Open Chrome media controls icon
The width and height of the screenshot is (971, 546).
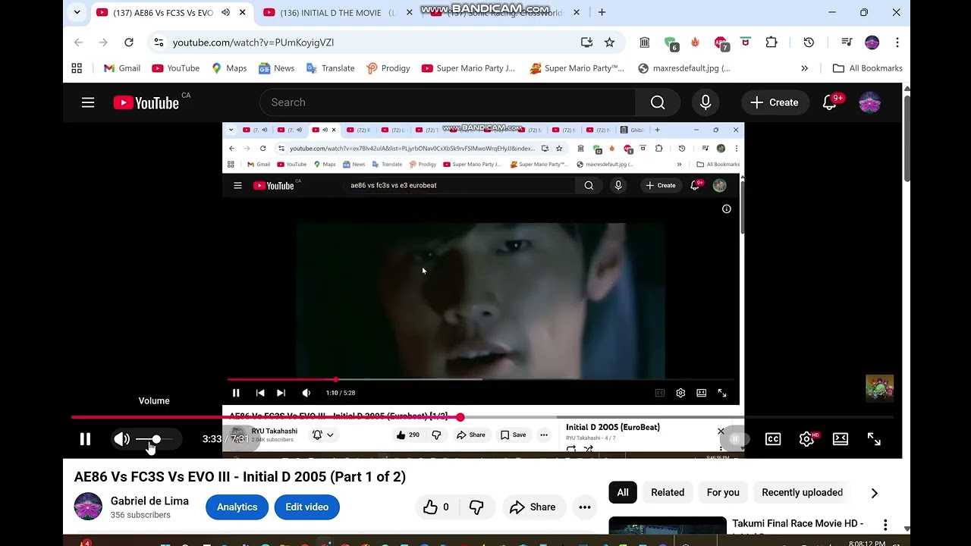coord(847,42)
